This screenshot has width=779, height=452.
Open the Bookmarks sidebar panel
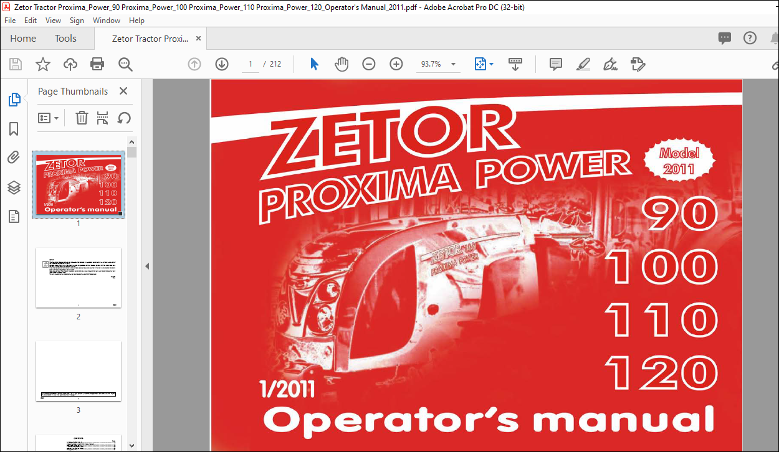point(14,129)
